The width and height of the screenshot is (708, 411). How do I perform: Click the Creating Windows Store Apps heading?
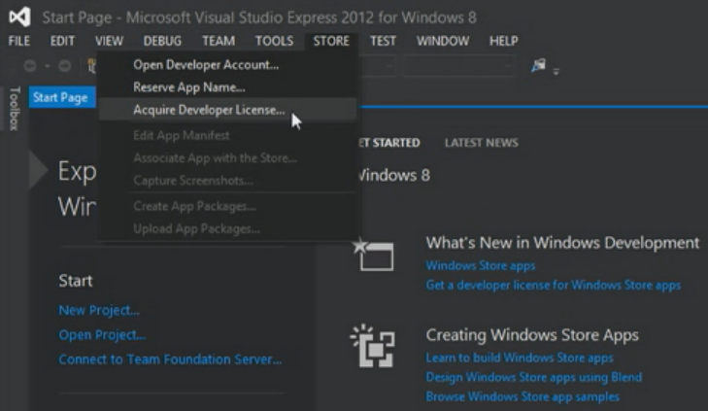pyautogui.click(x=532, y=335)
